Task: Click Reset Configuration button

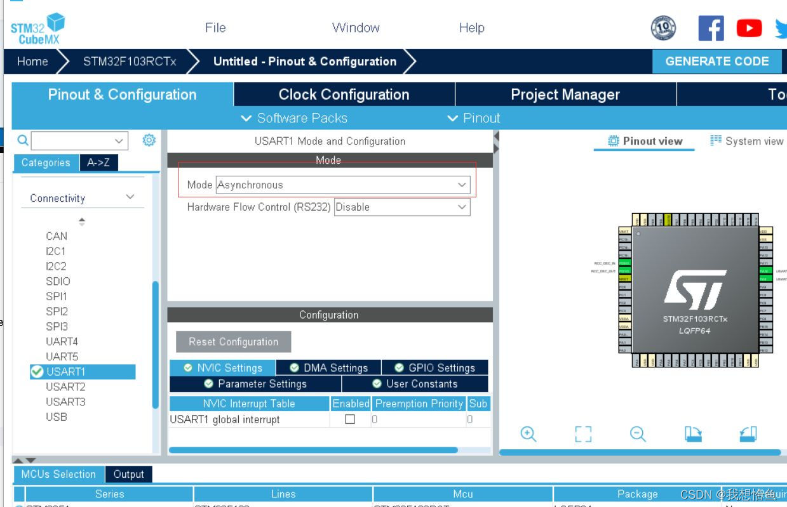Action: click(233, 342)
